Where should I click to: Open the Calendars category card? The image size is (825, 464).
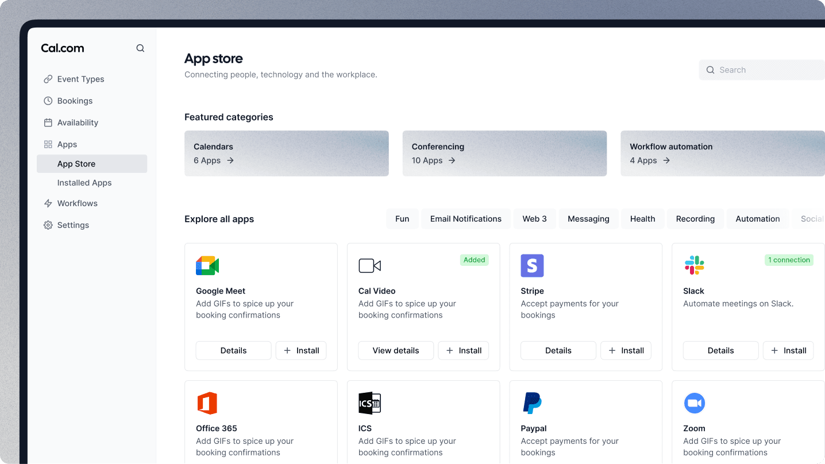[x=287, y=153]
